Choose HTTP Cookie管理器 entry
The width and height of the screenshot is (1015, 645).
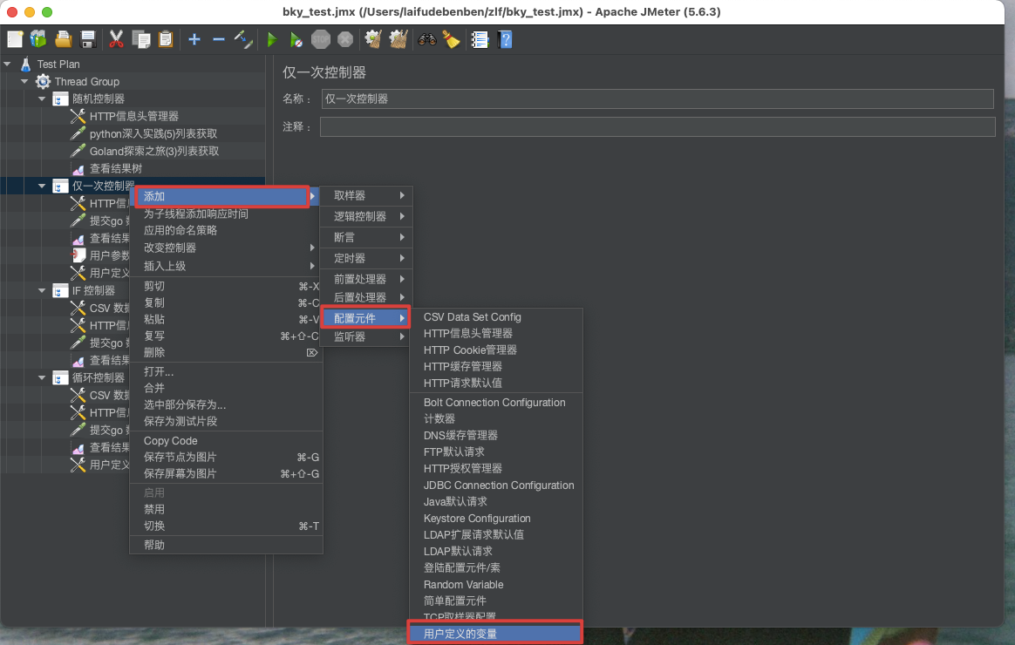point(470,350)
